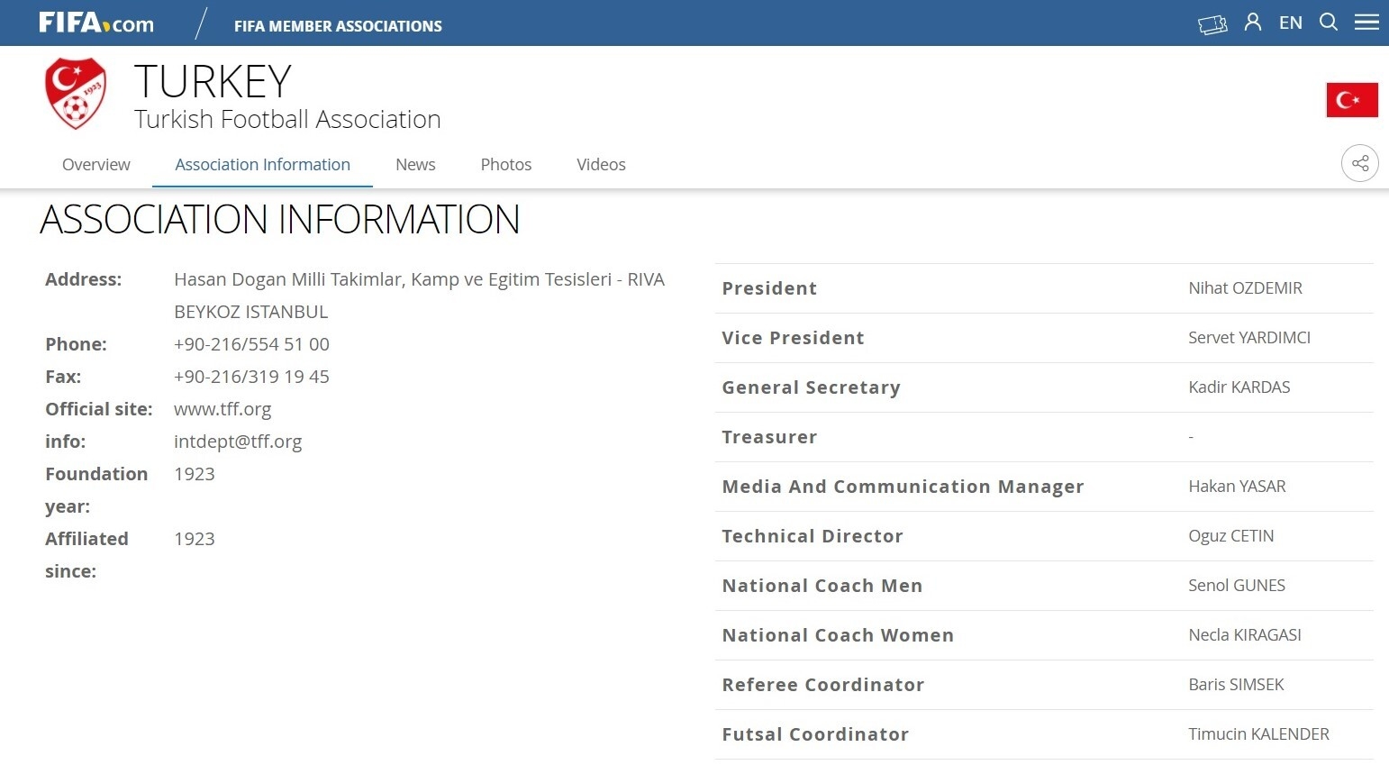Viewport: 1389px width, 765px height.
Task: Click the President row label
Action: [x=769, y=288]
